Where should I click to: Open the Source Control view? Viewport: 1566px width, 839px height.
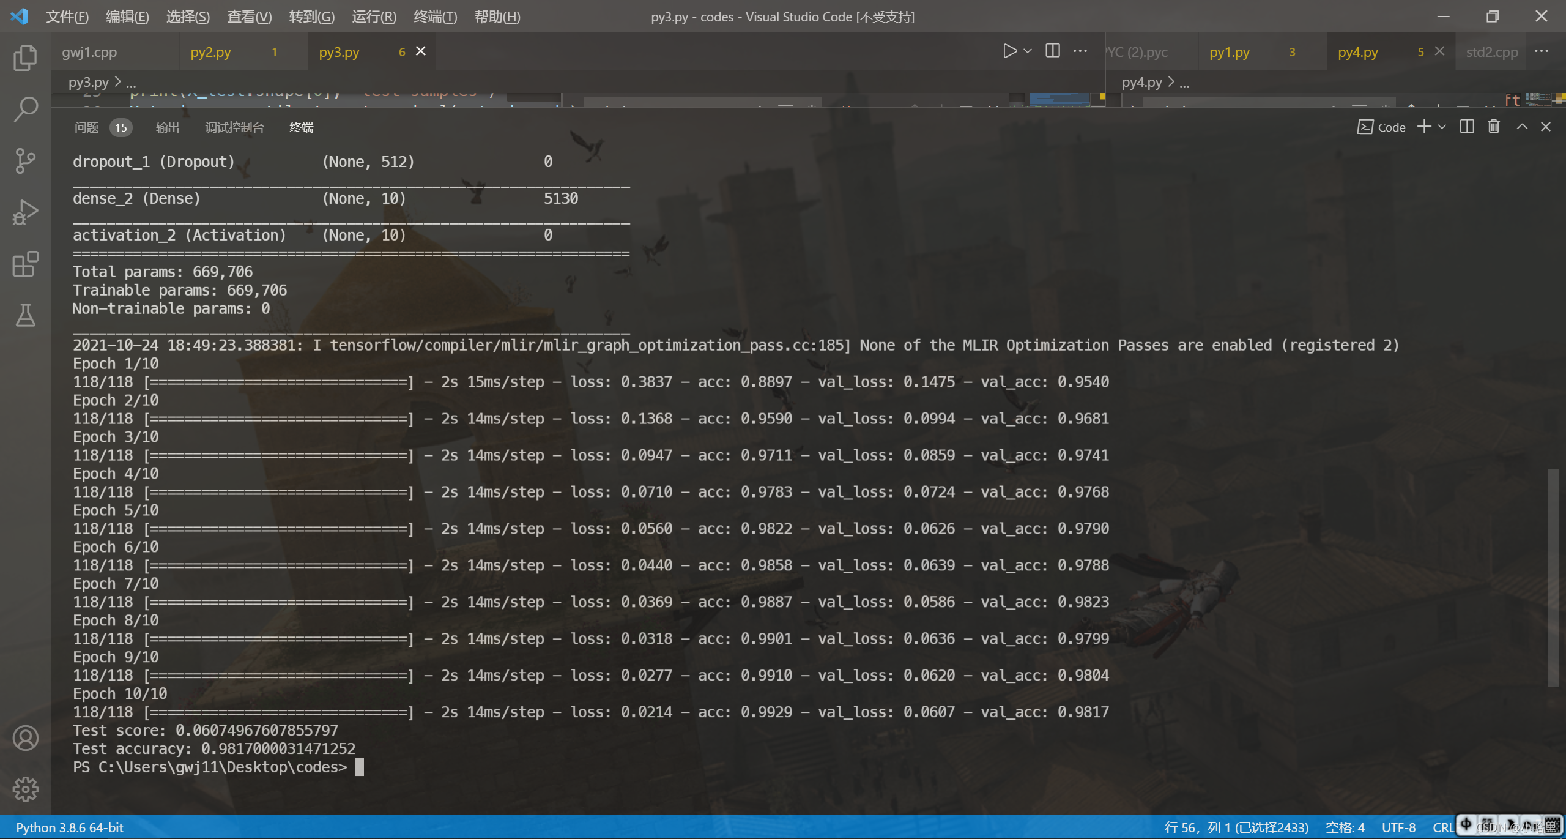click(25, 161)
